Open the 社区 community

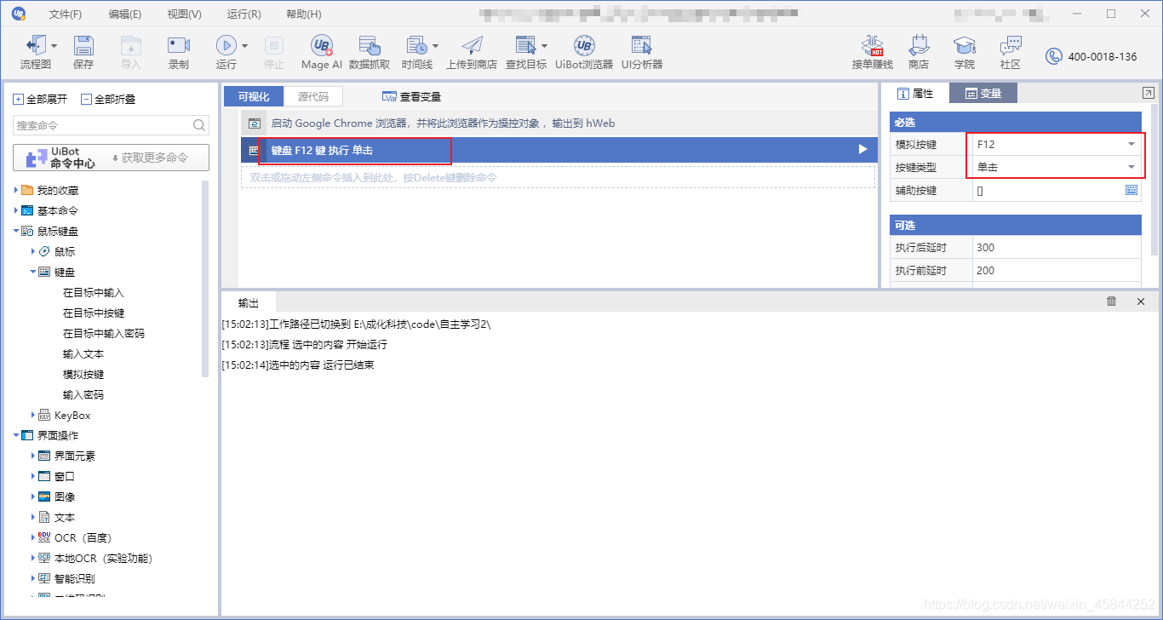1011,52
